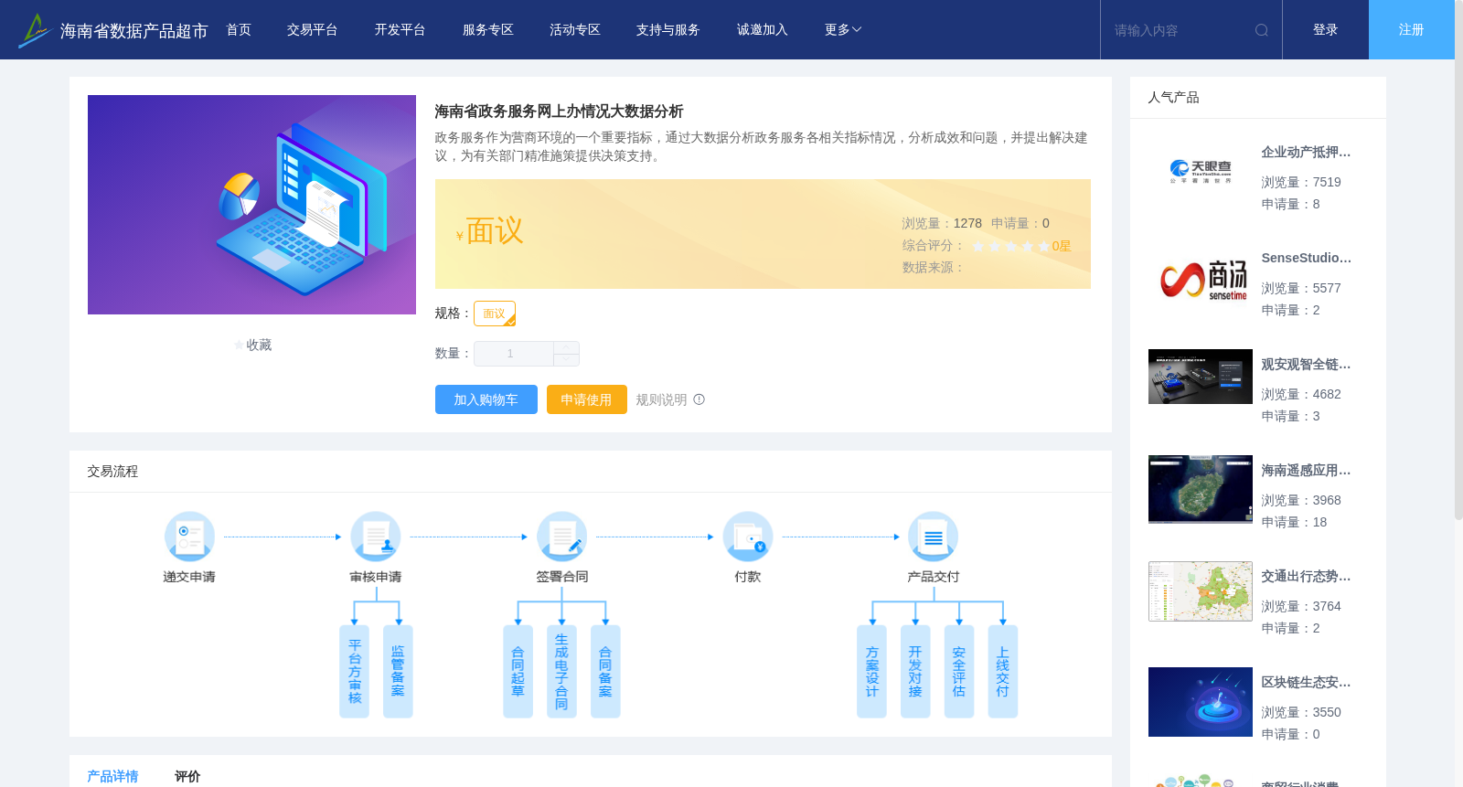This screenshot has width=1463, height=787.
Task: Select the 方案设计 flow box
Action: tap(871, 672)
